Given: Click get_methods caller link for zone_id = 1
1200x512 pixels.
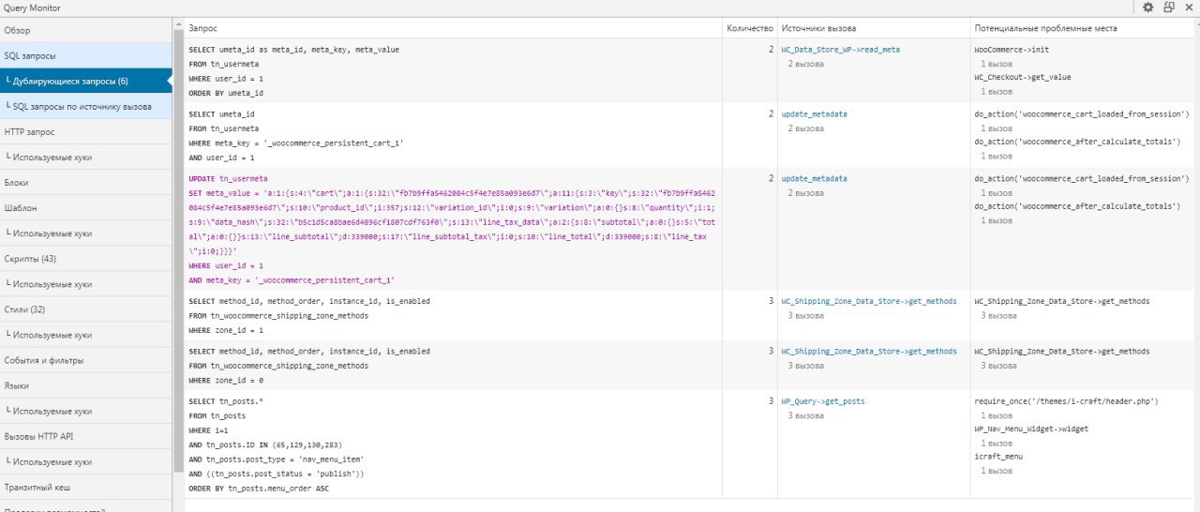Looking at the screenshot, I should tap(869, 301).
